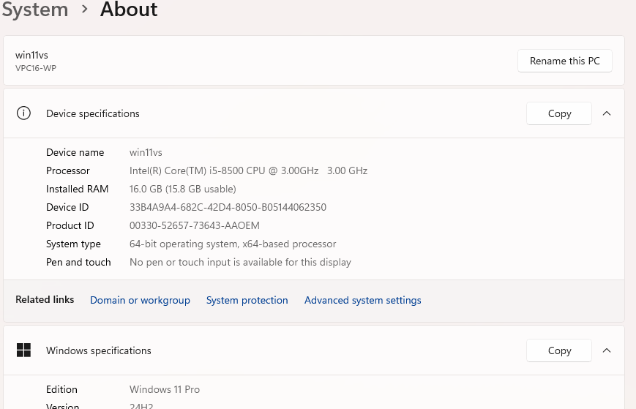Screen dimensions: 636x409
Task: Collapse the Windows specifications section chevron
Action: [x=607, y=350]
